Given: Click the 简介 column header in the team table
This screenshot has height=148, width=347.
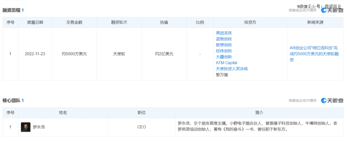Looking at the screenshot, I should coord(259,113).
